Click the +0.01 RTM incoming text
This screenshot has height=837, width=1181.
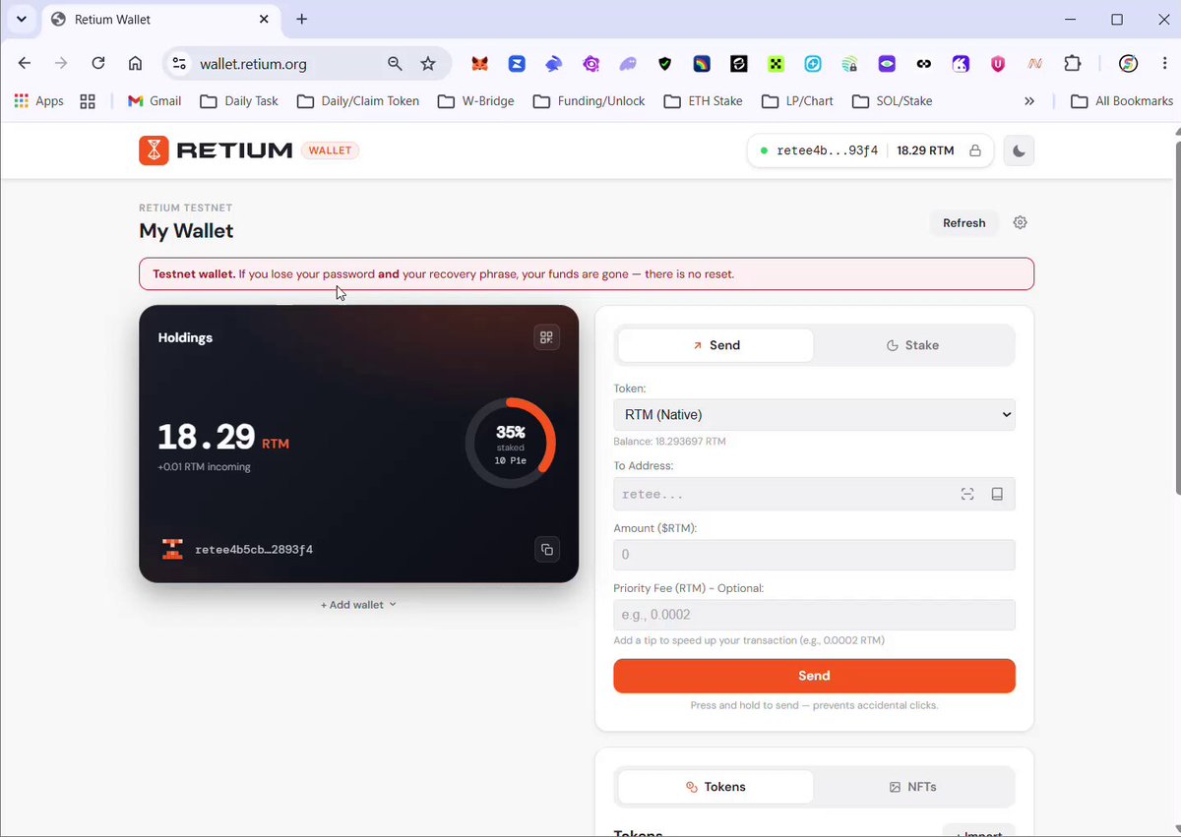(204, 467)
